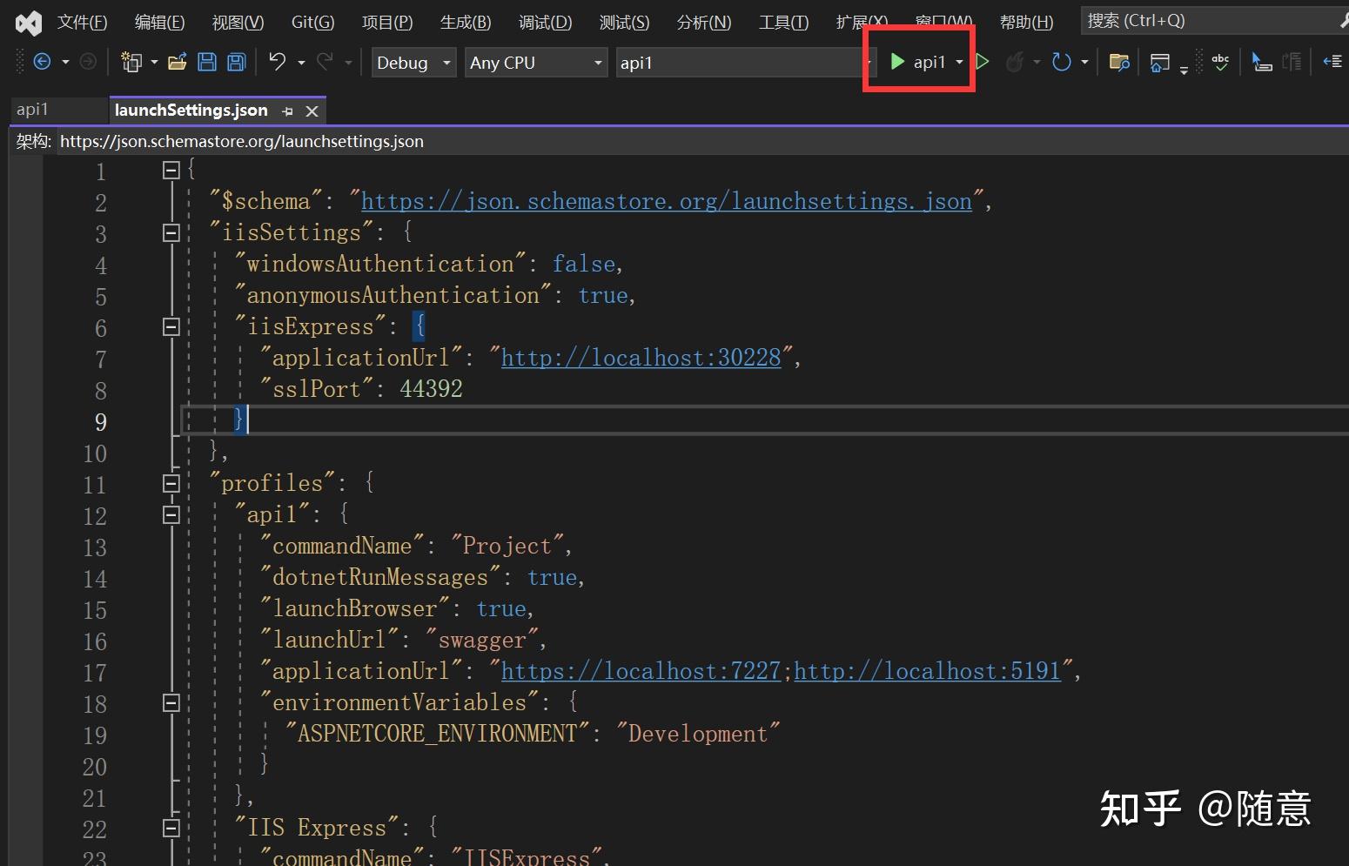
Task: Navigate backward with the blue arrow icon
Action: click(42, 62)
